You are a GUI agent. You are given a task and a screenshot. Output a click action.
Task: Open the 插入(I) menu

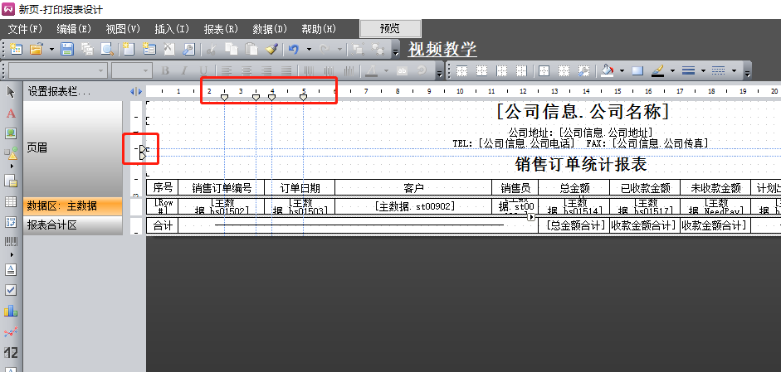(171, 29)
